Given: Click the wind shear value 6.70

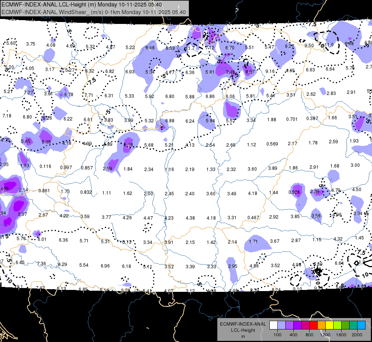Looking at the screenshot, I should (230, 48).
